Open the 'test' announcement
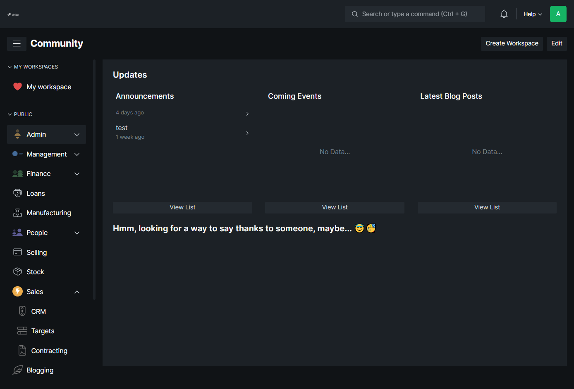The image size is (574, 389). [x=182, y=133]
